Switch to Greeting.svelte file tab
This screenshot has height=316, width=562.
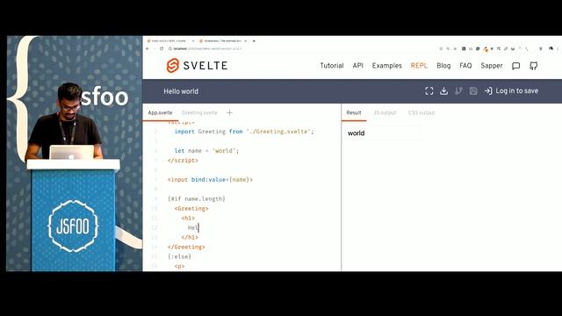coord(199,113)
